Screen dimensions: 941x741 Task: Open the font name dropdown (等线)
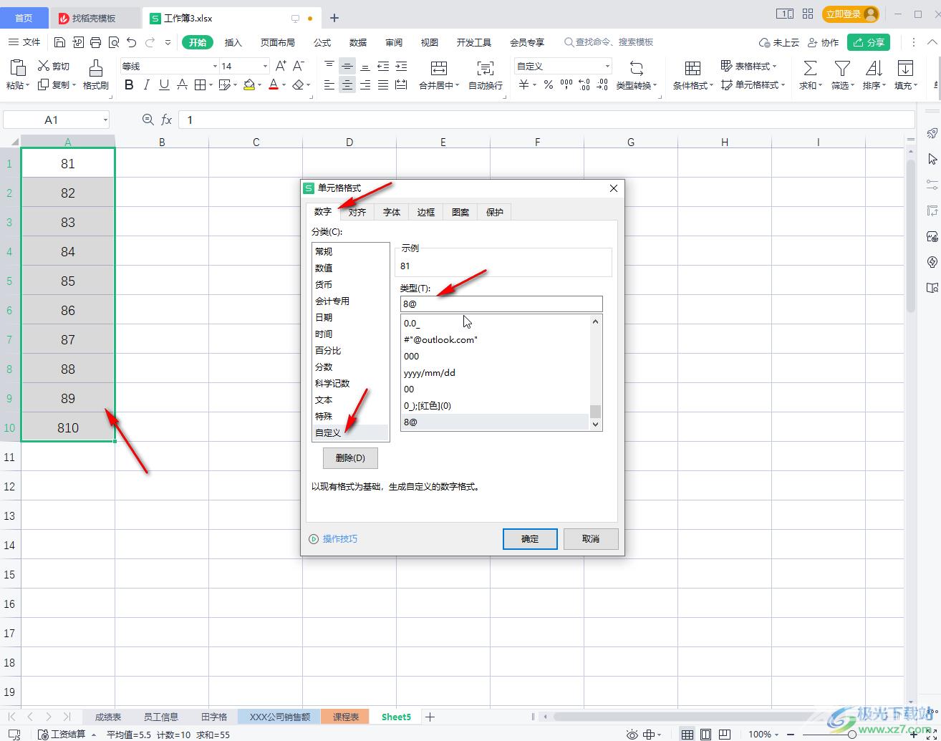214,66
